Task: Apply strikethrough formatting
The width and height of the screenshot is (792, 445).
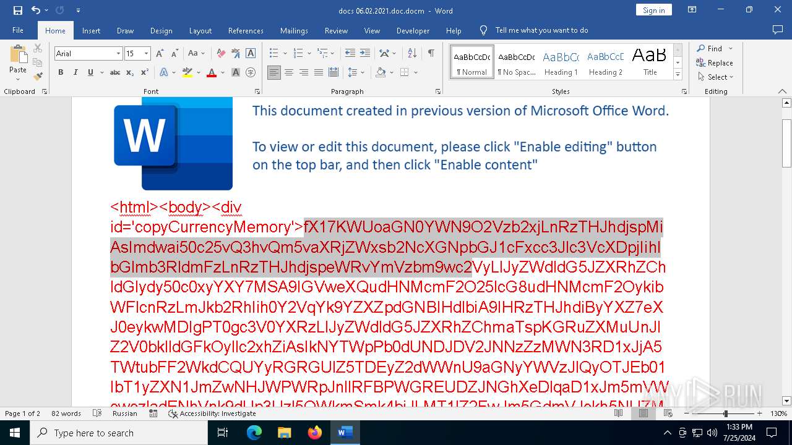Action: 115,72
